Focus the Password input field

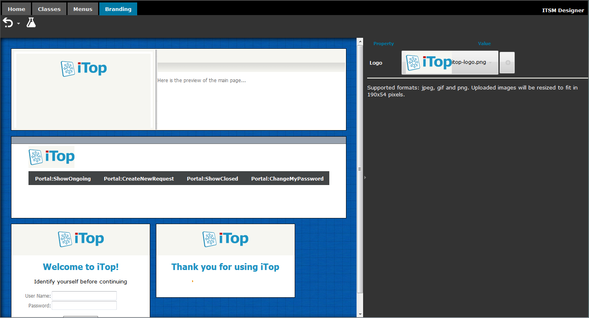click(84, 305)
